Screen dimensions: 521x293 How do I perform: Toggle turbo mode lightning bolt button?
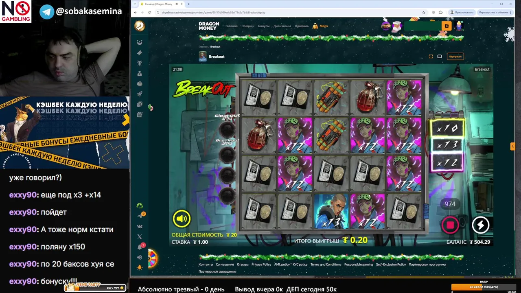(x=480, y=225)
